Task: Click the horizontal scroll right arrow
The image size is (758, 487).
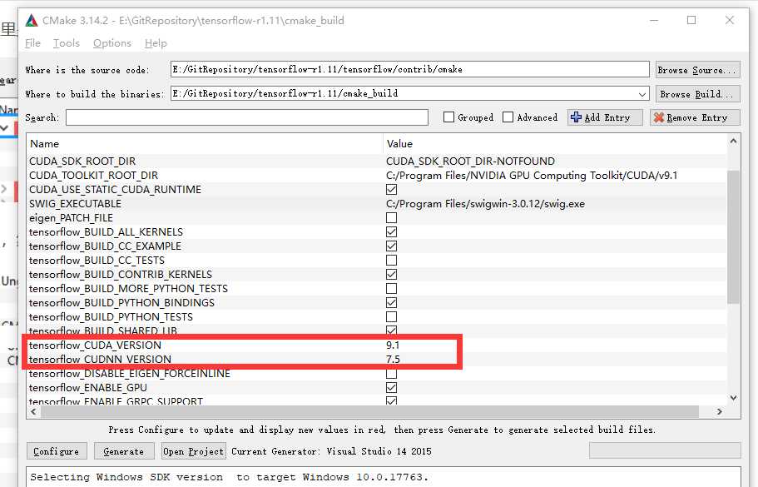Action: coord(720,411)
